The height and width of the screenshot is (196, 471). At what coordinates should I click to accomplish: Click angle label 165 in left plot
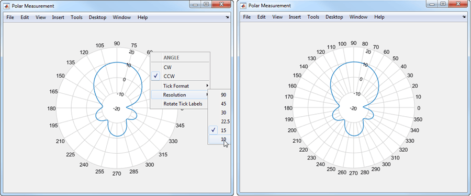coord(53,92)
